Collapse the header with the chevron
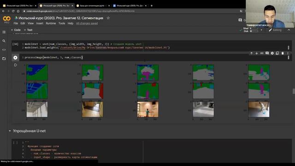Image resolution: width=295 pixels, height=166 pixels. (x=289, y=30)
